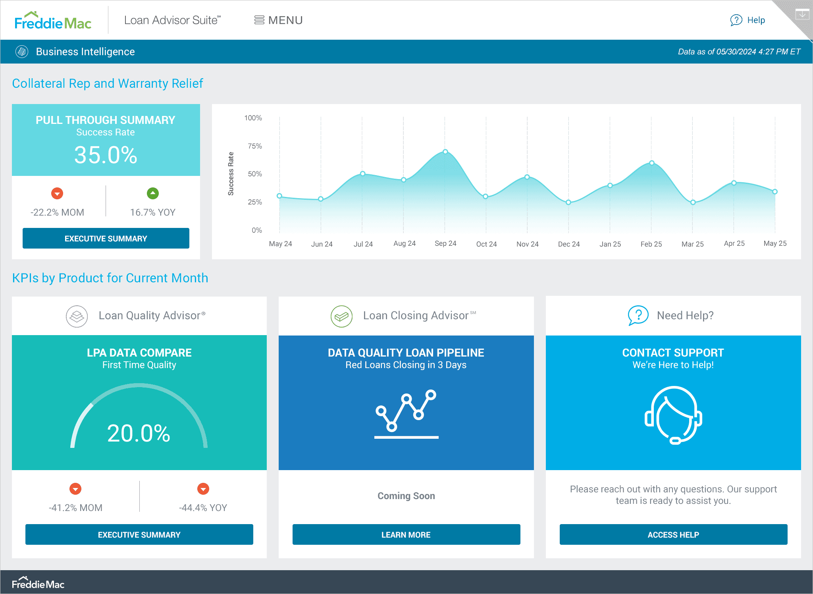Screen dimensions: 813x594
Task: Click the Freddie Mac logo in header
Action: [53, 21]
